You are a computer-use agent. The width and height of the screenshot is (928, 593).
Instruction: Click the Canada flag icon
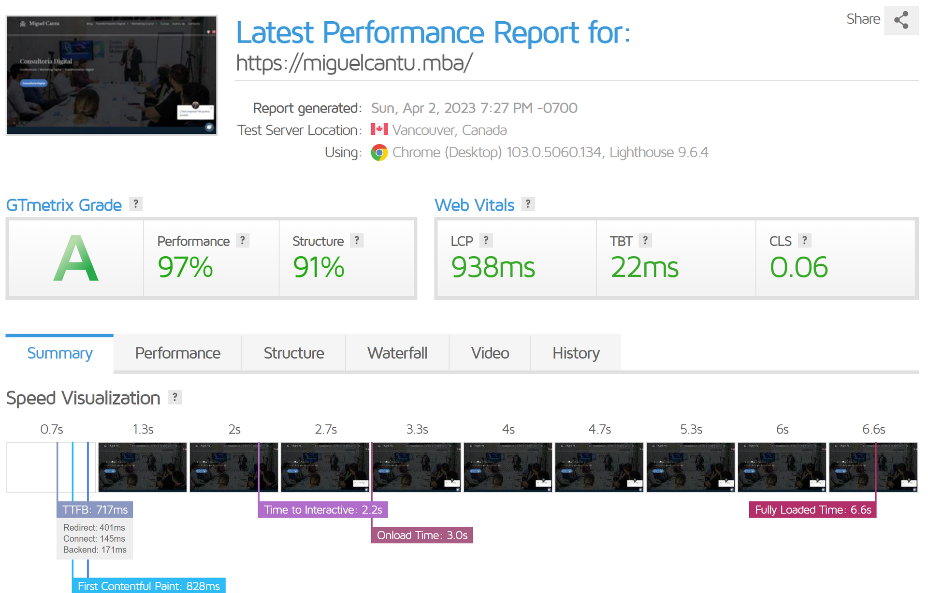point(379,130)
